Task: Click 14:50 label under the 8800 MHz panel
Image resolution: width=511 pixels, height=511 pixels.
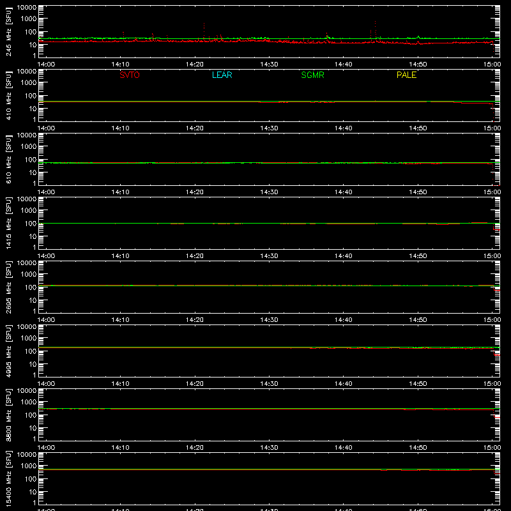Action: coord(418,448)
